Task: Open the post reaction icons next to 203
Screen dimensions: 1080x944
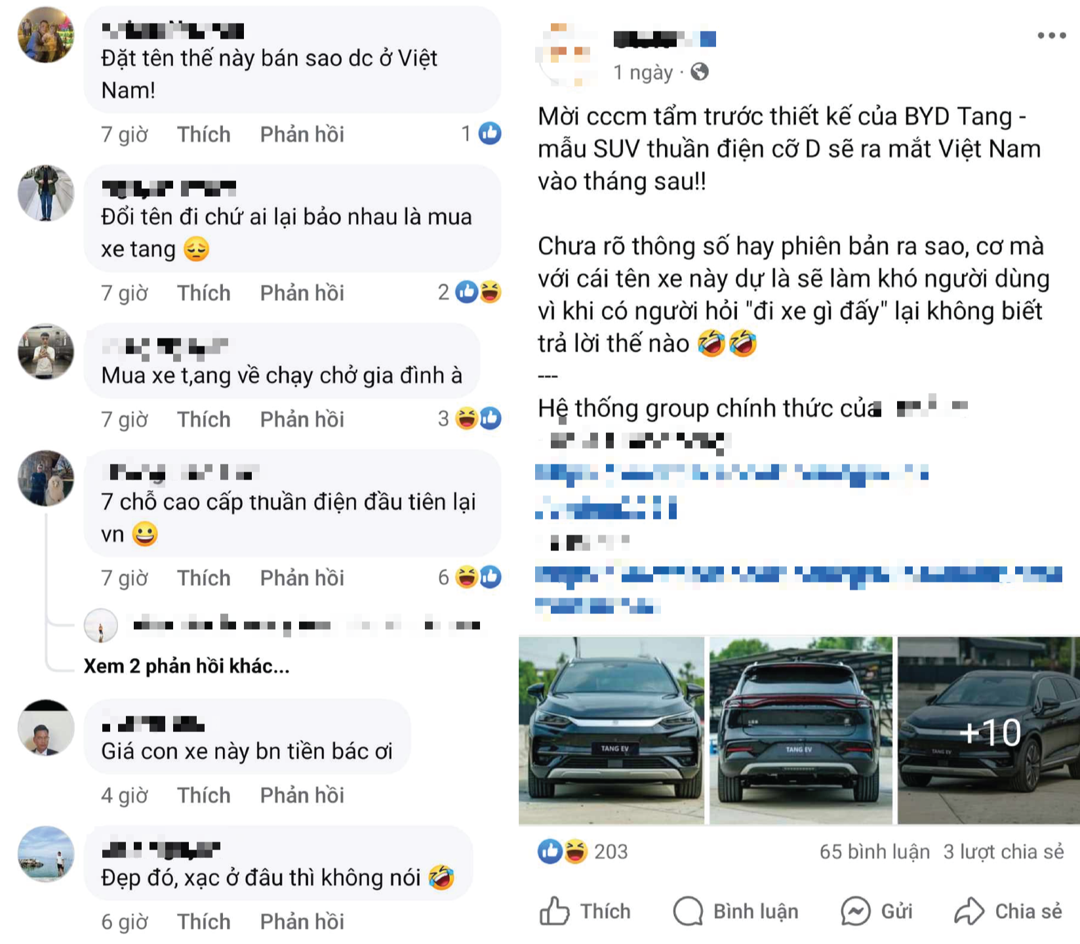Action: [x=563, y=851]
